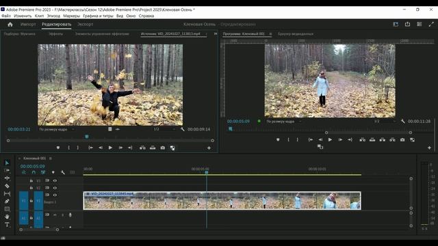Click the Редактировать workspace button
The image size is (438, 246).
(x=56, y=25)
